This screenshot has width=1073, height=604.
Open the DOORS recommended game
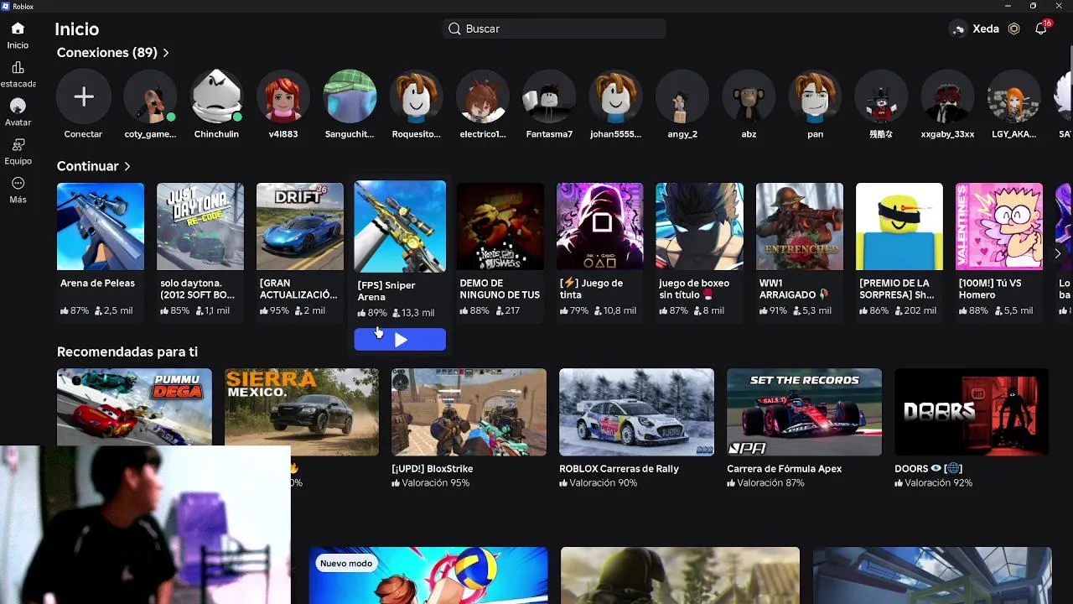tap(972, 412)
